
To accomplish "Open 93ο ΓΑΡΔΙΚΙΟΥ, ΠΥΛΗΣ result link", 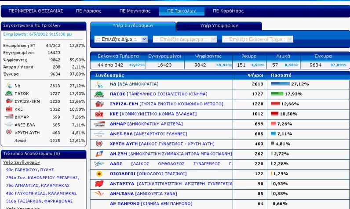I will [30, 170].
